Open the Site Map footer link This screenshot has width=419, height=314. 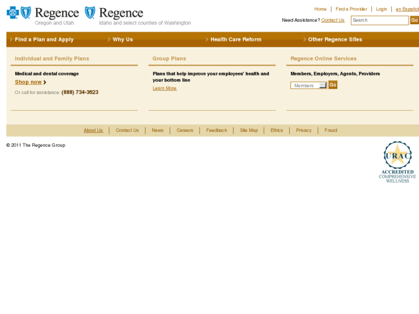click(249, 130)
